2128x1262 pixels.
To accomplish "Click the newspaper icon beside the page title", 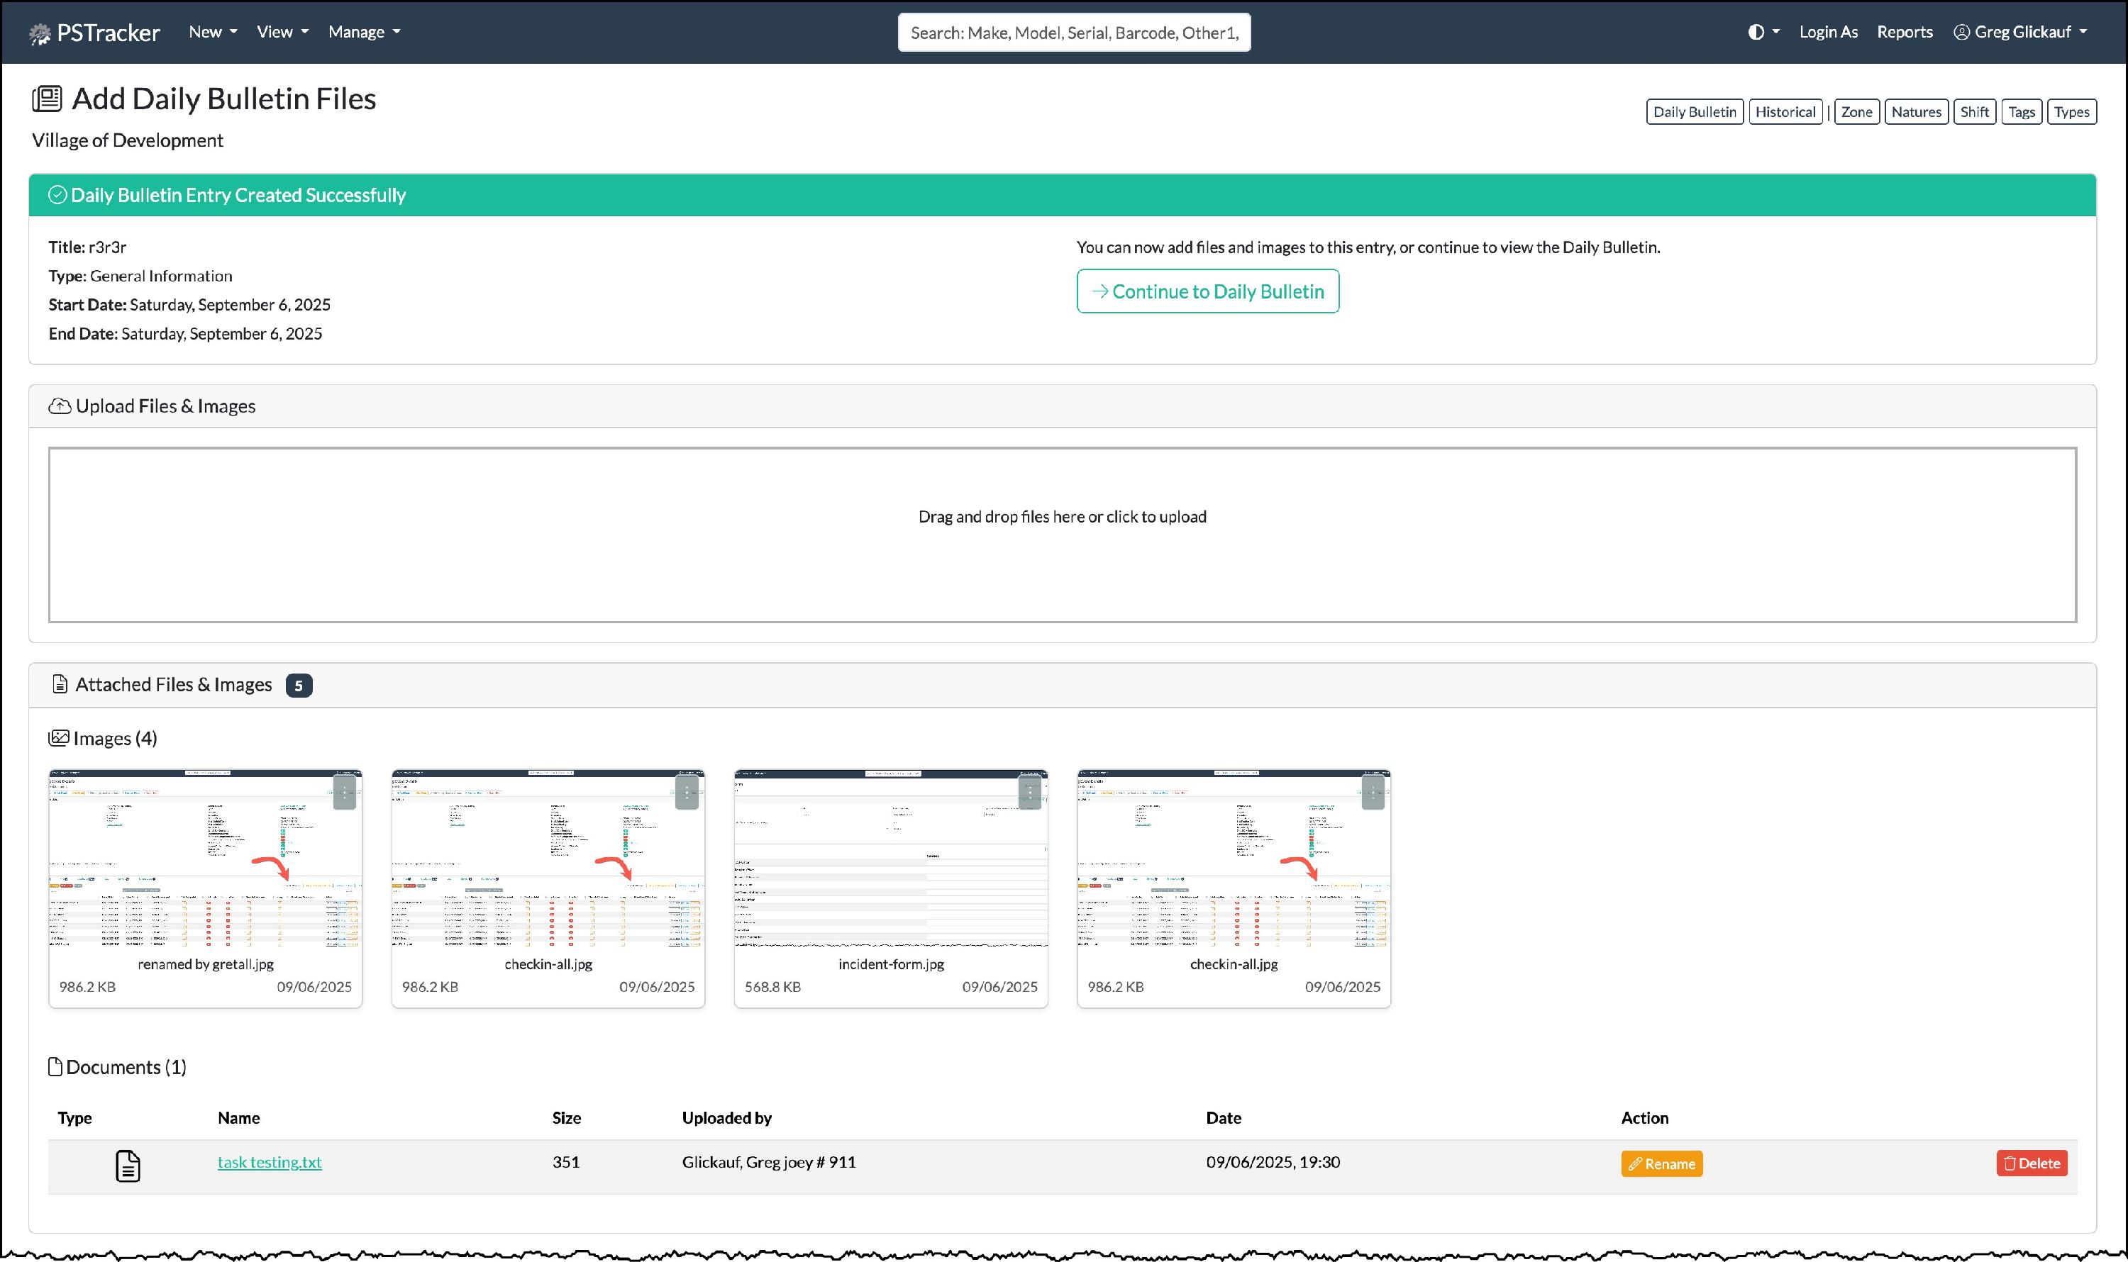I will 47,99.
